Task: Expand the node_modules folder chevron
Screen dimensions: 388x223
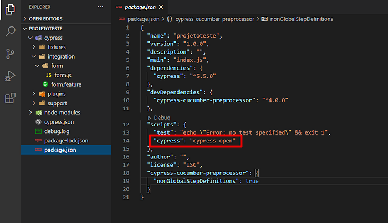Action: 30,113
